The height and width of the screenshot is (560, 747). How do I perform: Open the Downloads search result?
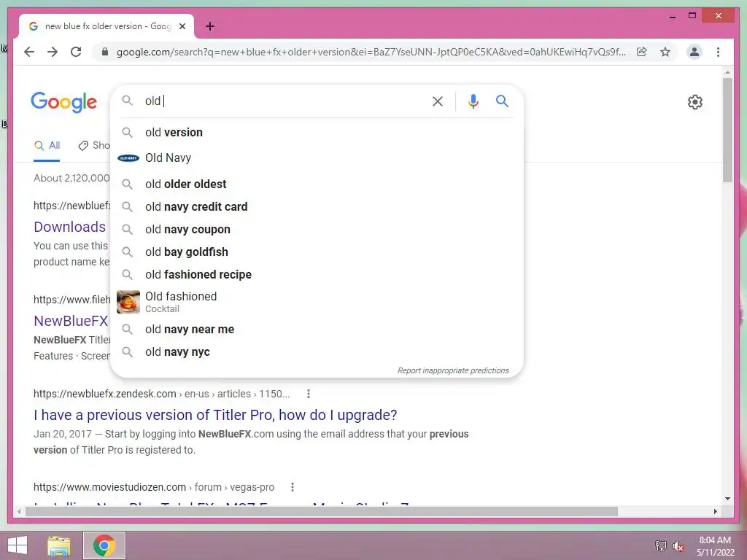point(69,227)
